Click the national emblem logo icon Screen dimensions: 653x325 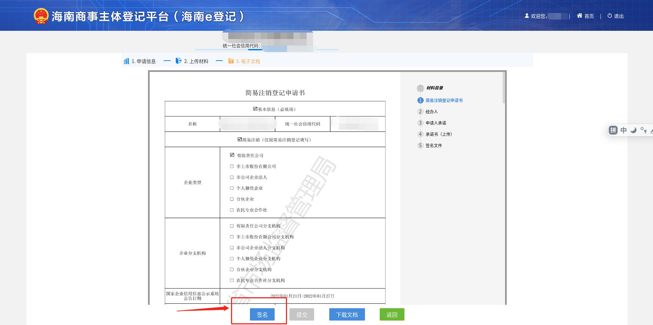pos(41,16)
